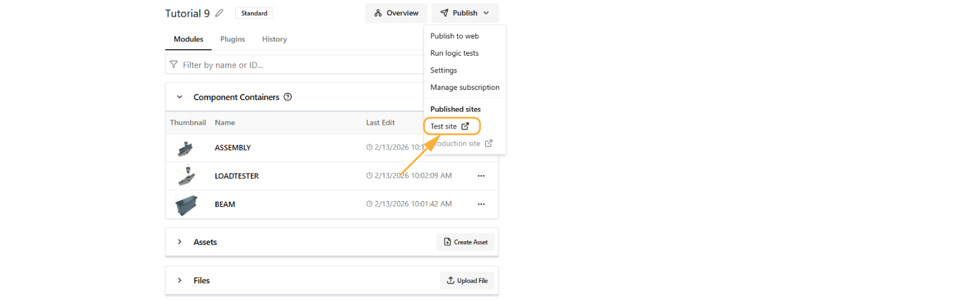Switch to the History tab
The image size is (960, 300).
tap(274, 39)
